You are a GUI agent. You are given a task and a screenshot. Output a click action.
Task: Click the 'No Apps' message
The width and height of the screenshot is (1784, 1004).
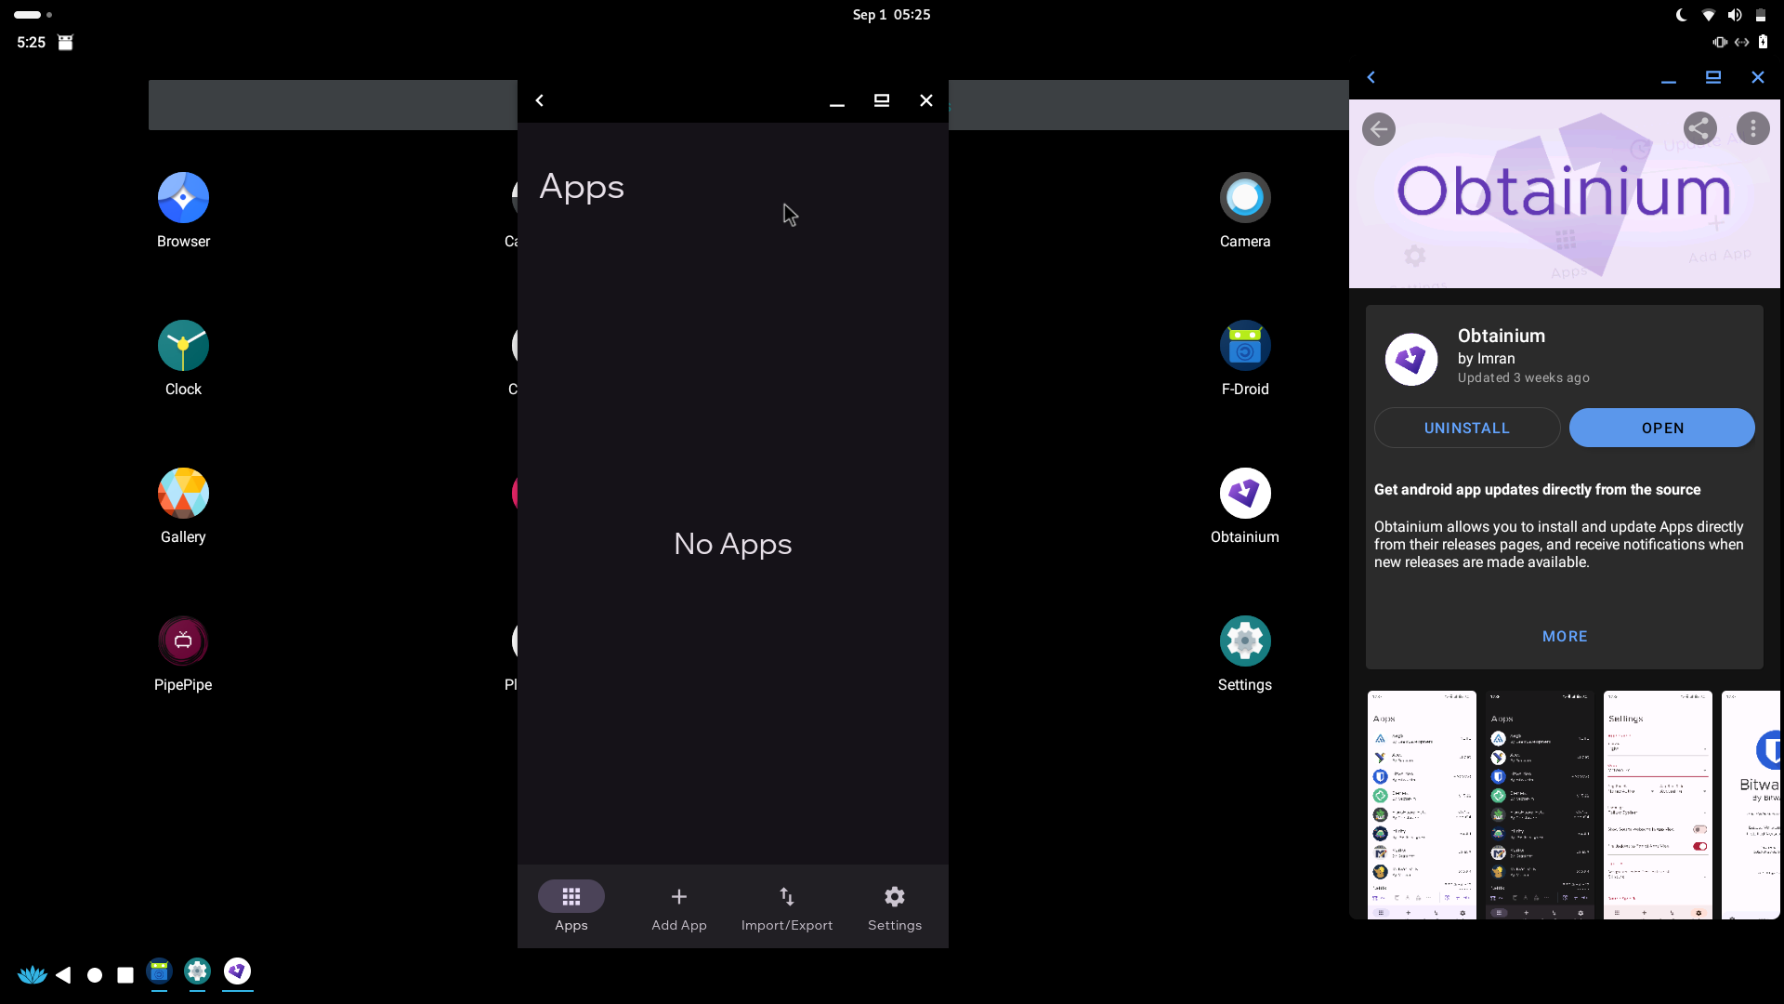pos(733,544)
